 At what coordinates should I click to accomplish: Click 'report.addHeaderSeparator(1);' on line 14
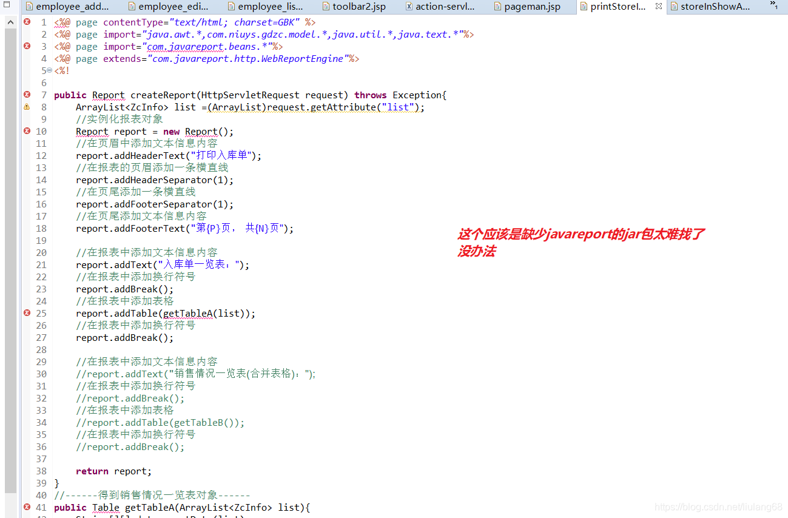155,180
